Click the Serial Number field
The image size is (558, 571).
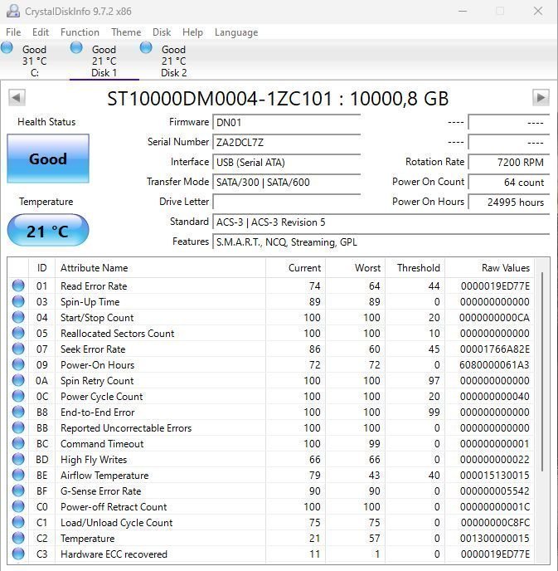click(x=286, y=142)
